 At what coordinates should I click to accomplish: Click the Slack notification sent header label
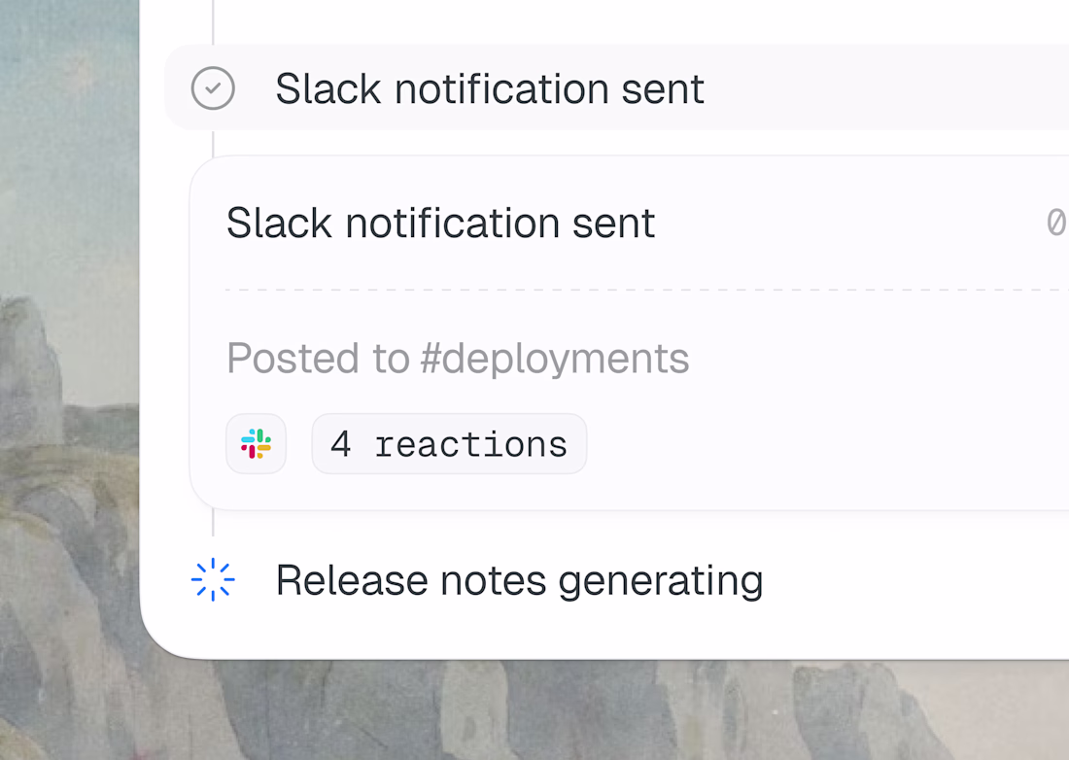490,88
